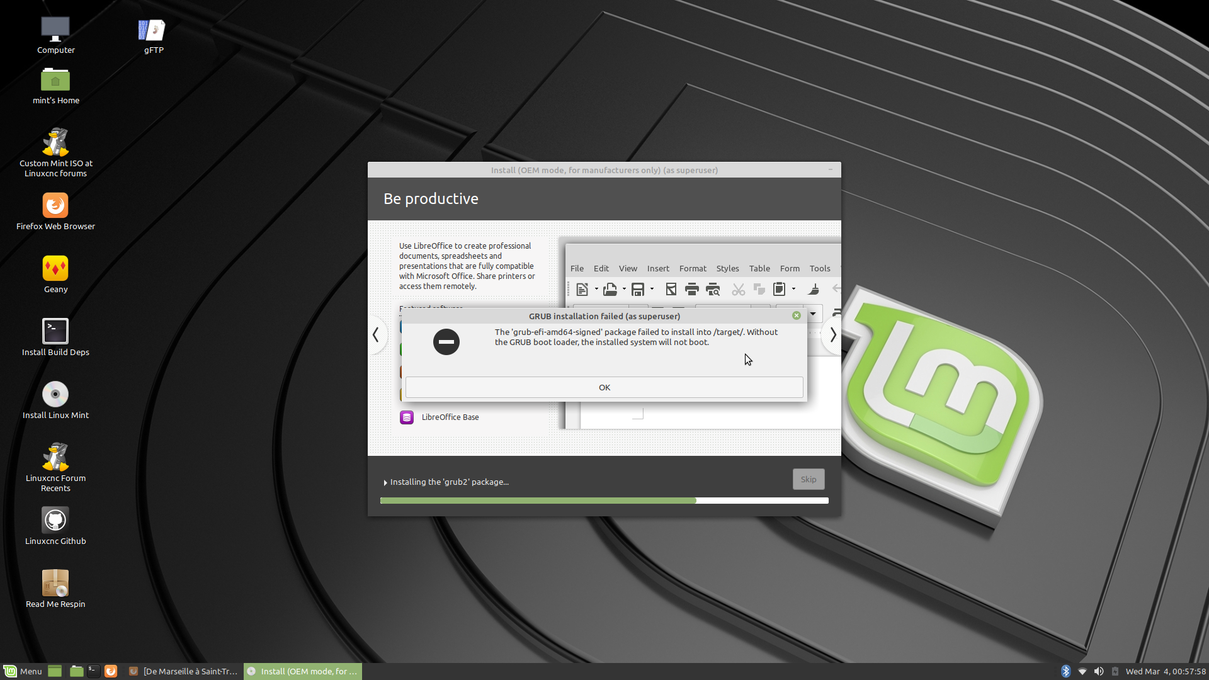
Task: Open Custom Mint ISO at Linuxcnc forums shortcut
Action: 55,153
